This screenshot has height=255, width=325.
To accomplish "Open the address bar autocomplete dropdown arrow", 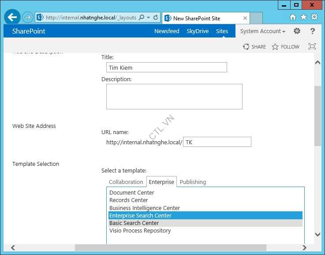I will pyautogui.click(x=149, y=18).
